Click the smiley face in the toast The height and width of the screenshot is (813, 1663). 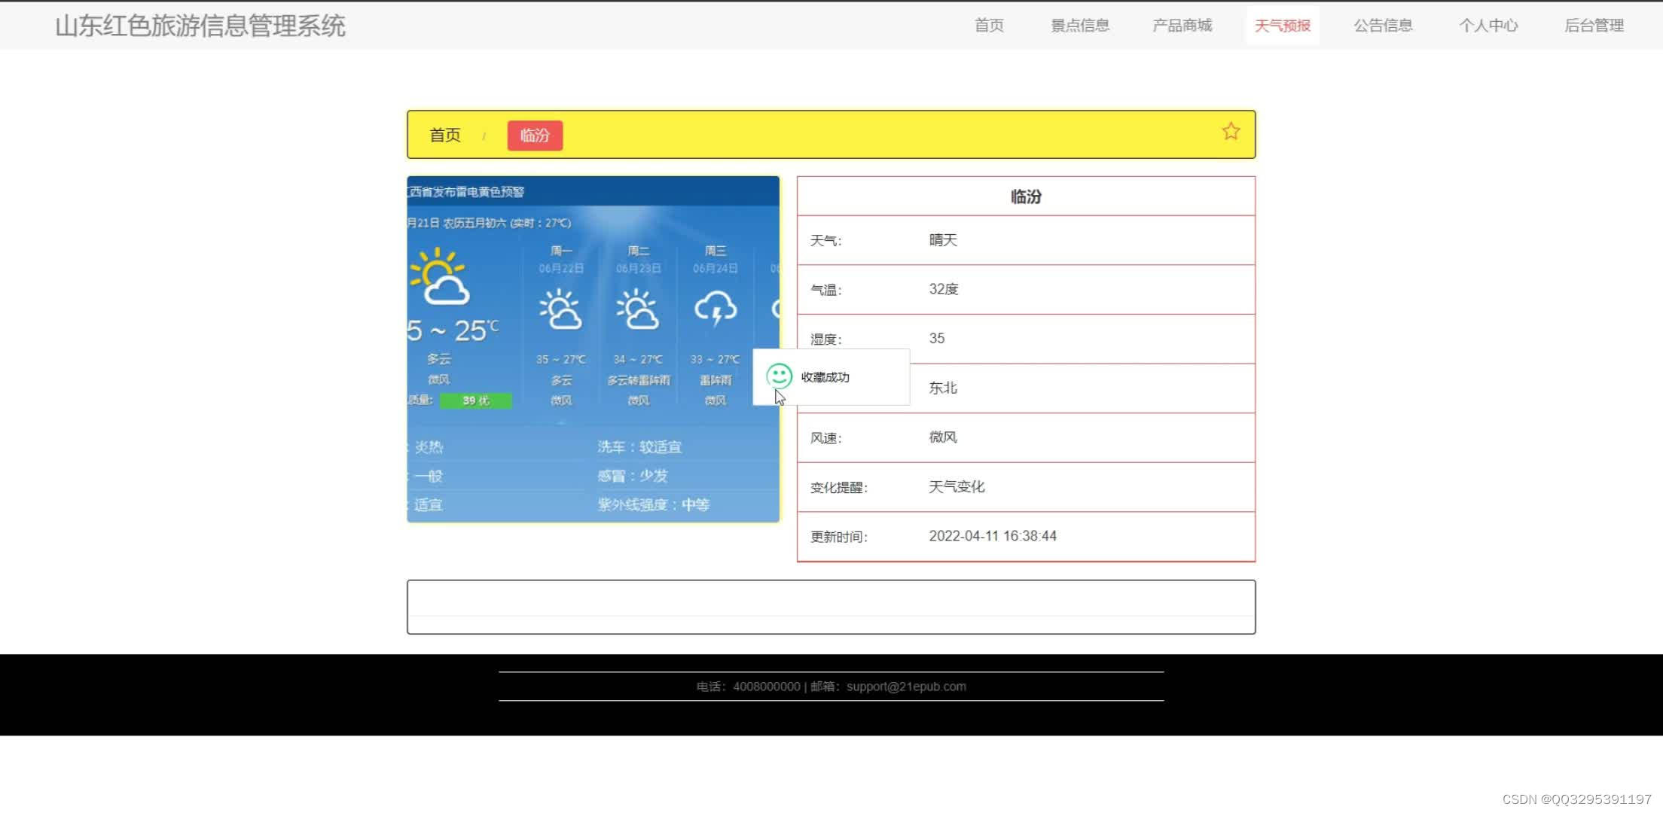pos(779,376)
